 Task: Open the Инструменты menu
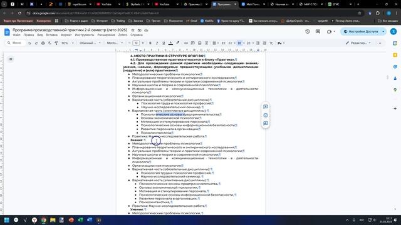[x=85, y=35]
